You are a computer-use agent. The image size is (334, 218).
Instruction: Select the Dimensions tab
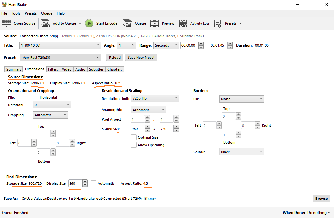[35, 69]
